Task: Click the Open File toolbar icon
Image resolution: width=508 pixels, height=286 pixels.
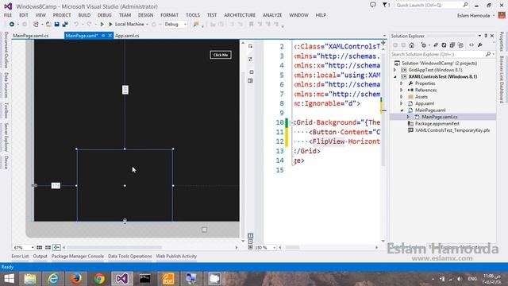Action: (48, 25)
